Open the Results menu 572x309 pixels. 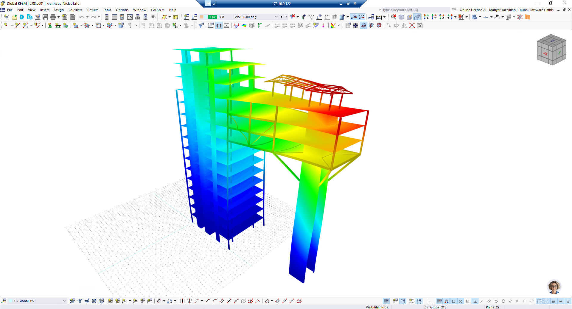[93, 10]
